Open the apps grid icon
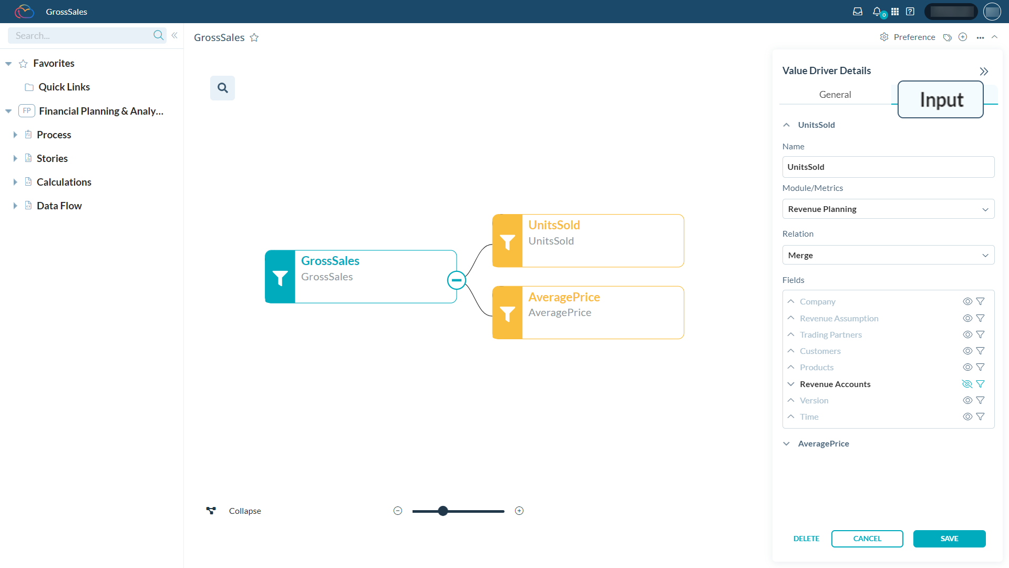This screenshot has height=568, width=1009. 895,11
